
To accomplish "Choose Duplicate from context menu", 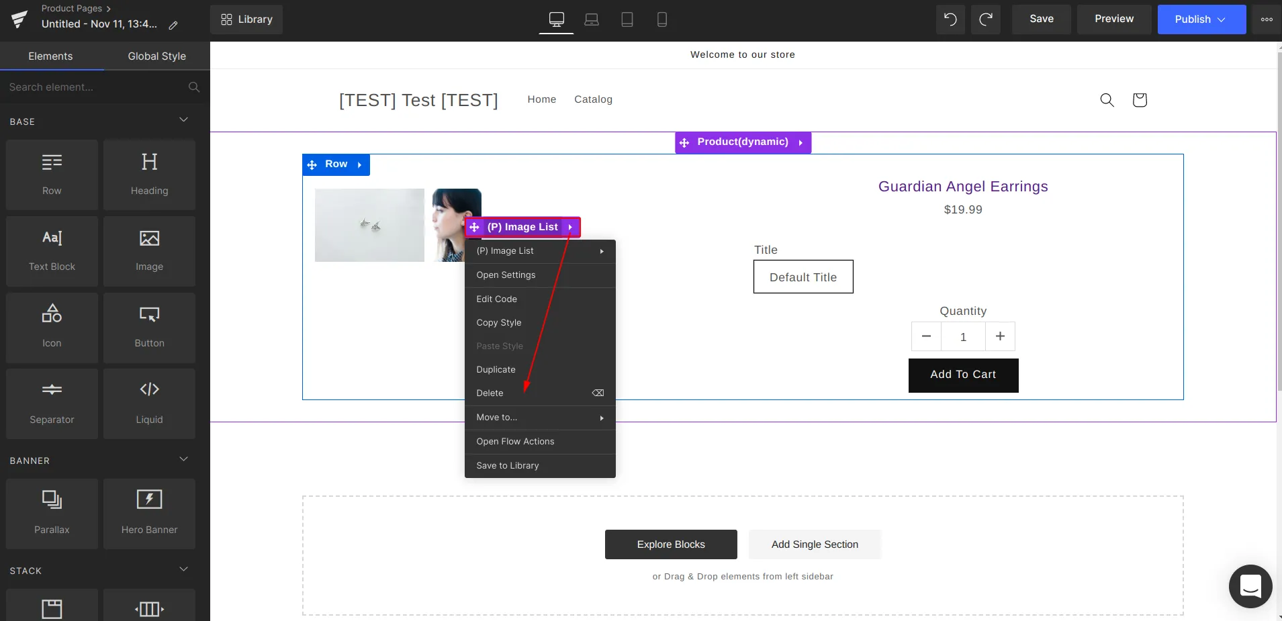I will pyautogui.click(x=496, y=370).
